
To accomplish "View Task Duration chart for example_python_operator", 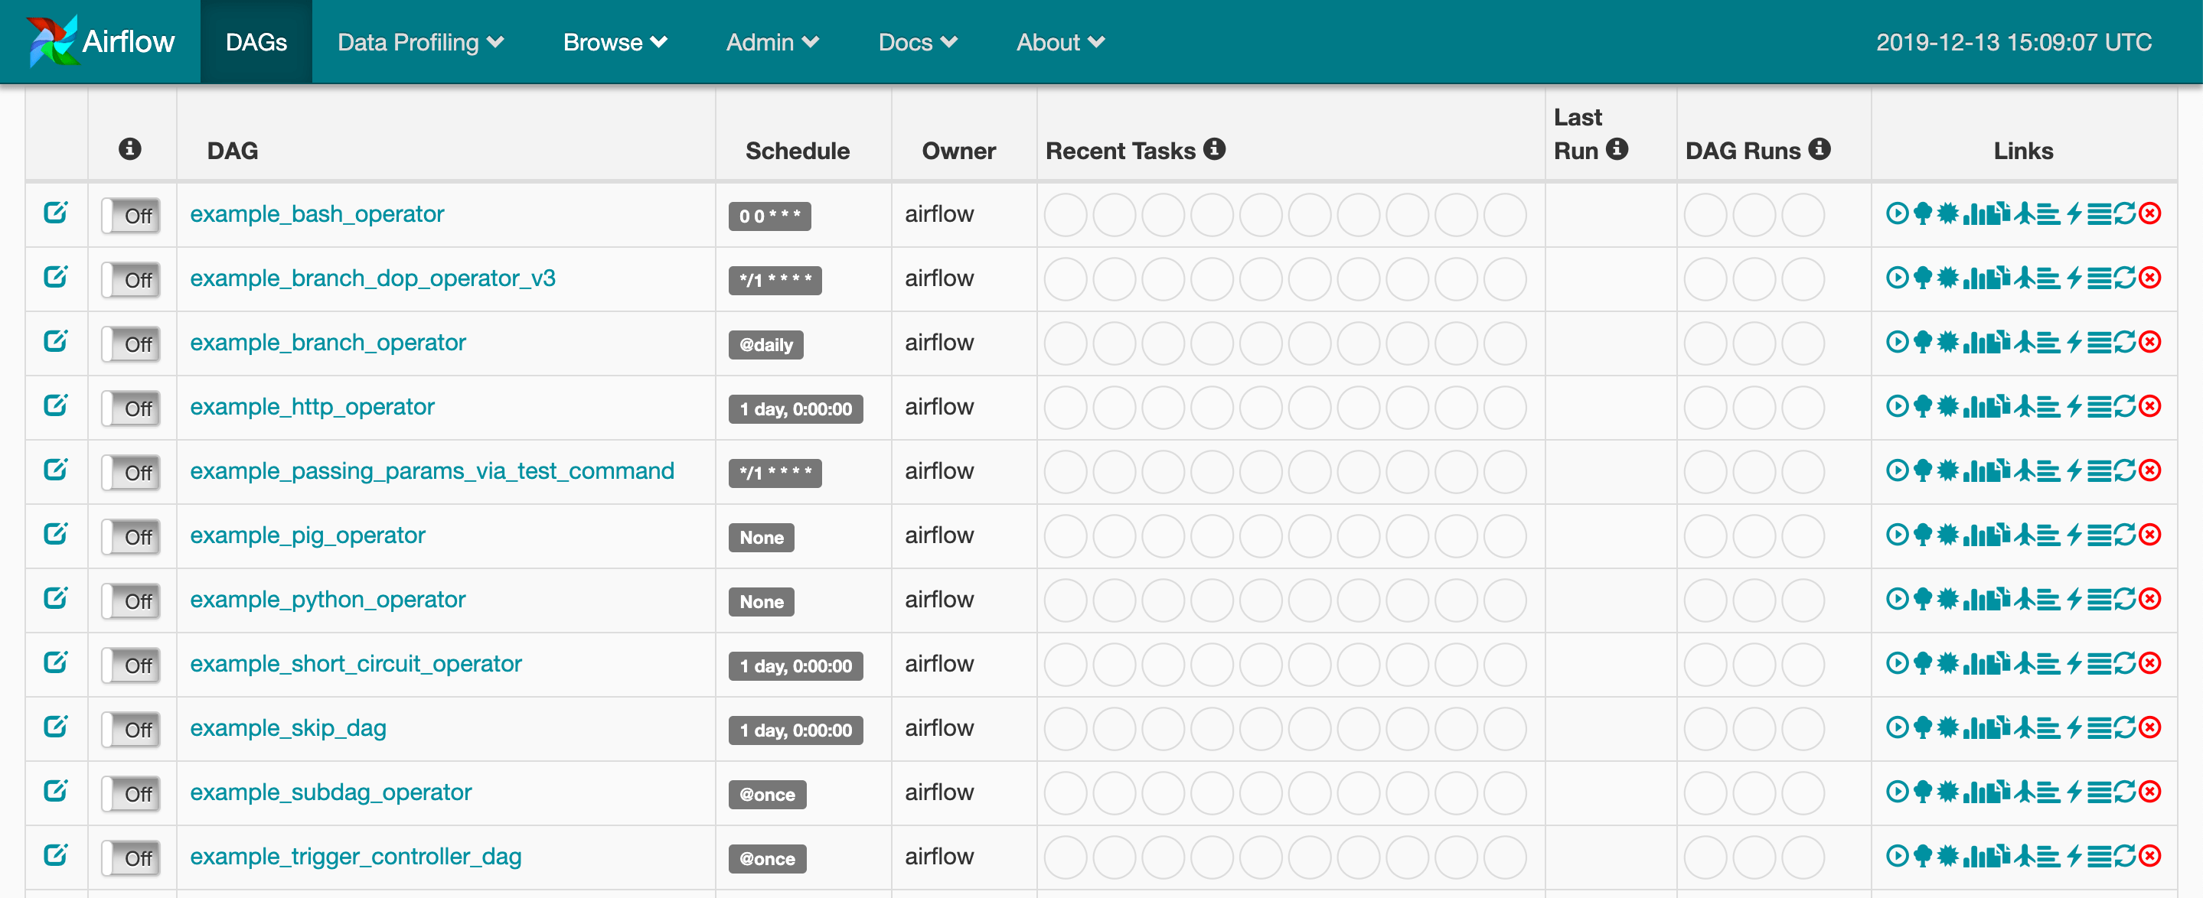I will pyautogui.click(x=1976, y=600).
